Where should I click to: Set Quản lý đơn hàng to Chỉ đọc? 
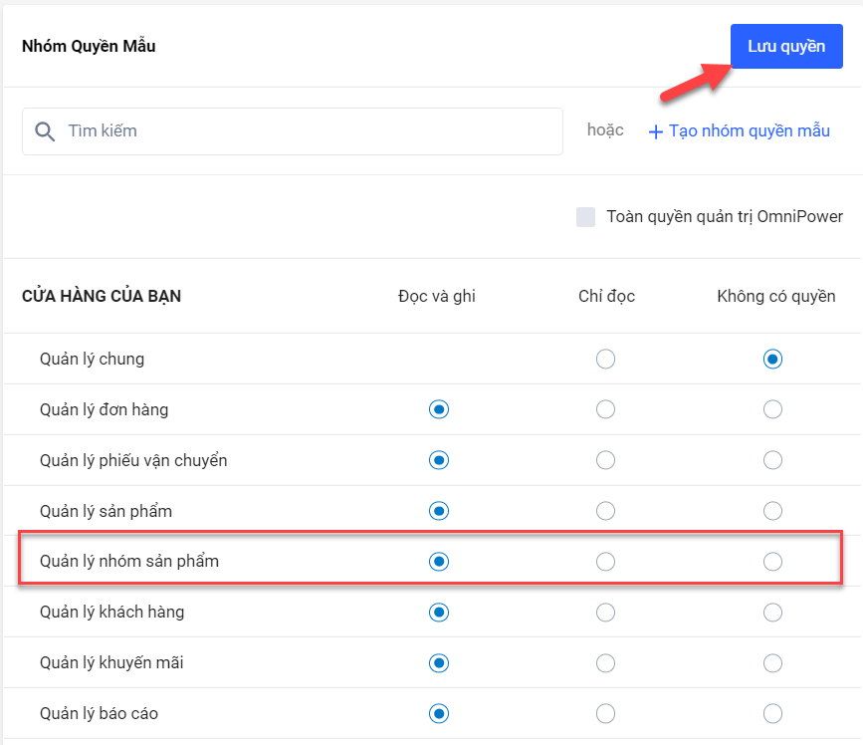coord(605,409)
